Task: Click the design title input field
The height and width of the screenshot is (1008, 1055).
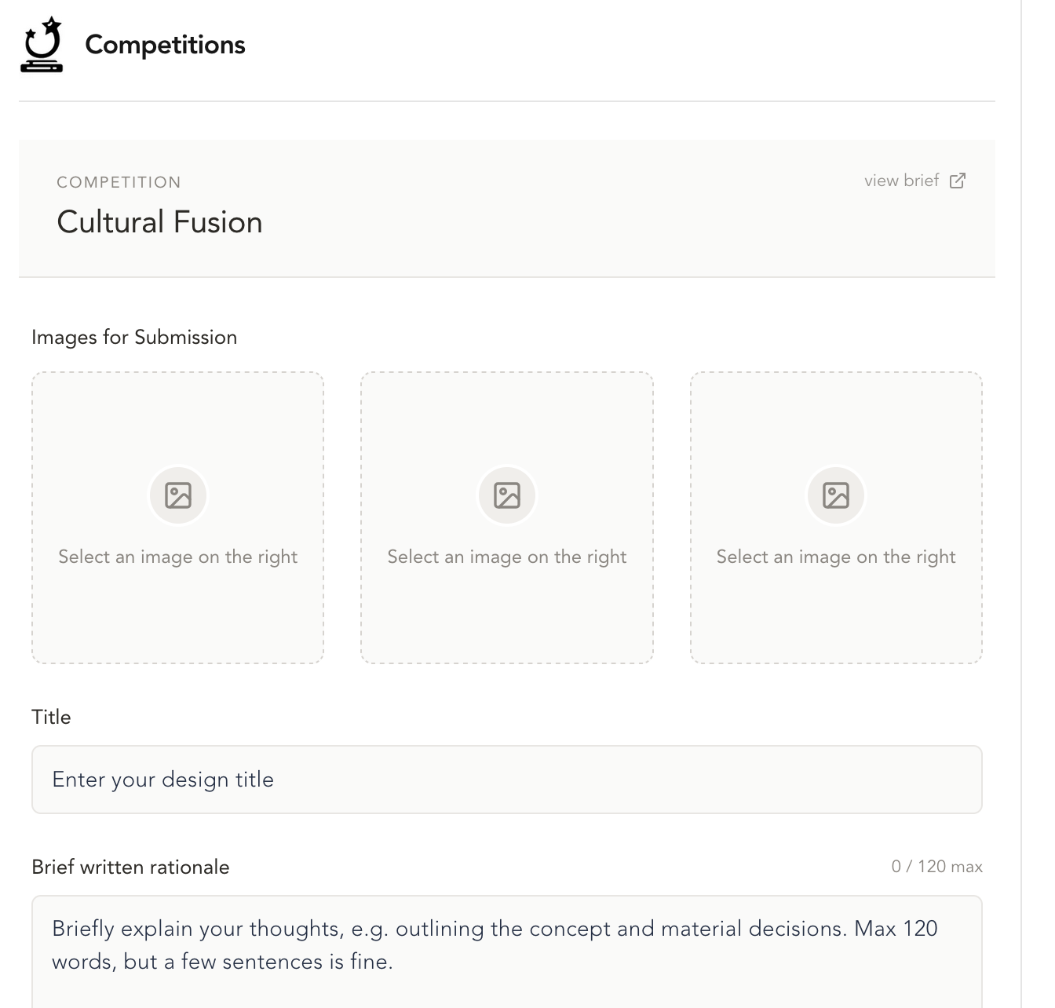Action: (506, 779)
